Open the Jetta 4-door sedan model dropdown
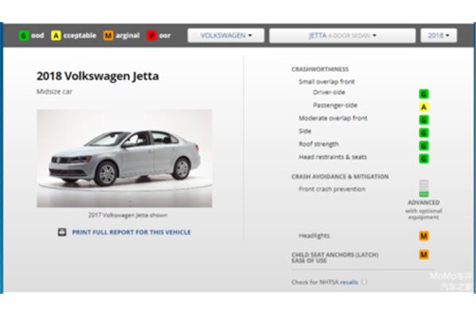Viewport: 476px width, 317px height. click(x=342, y=36)
